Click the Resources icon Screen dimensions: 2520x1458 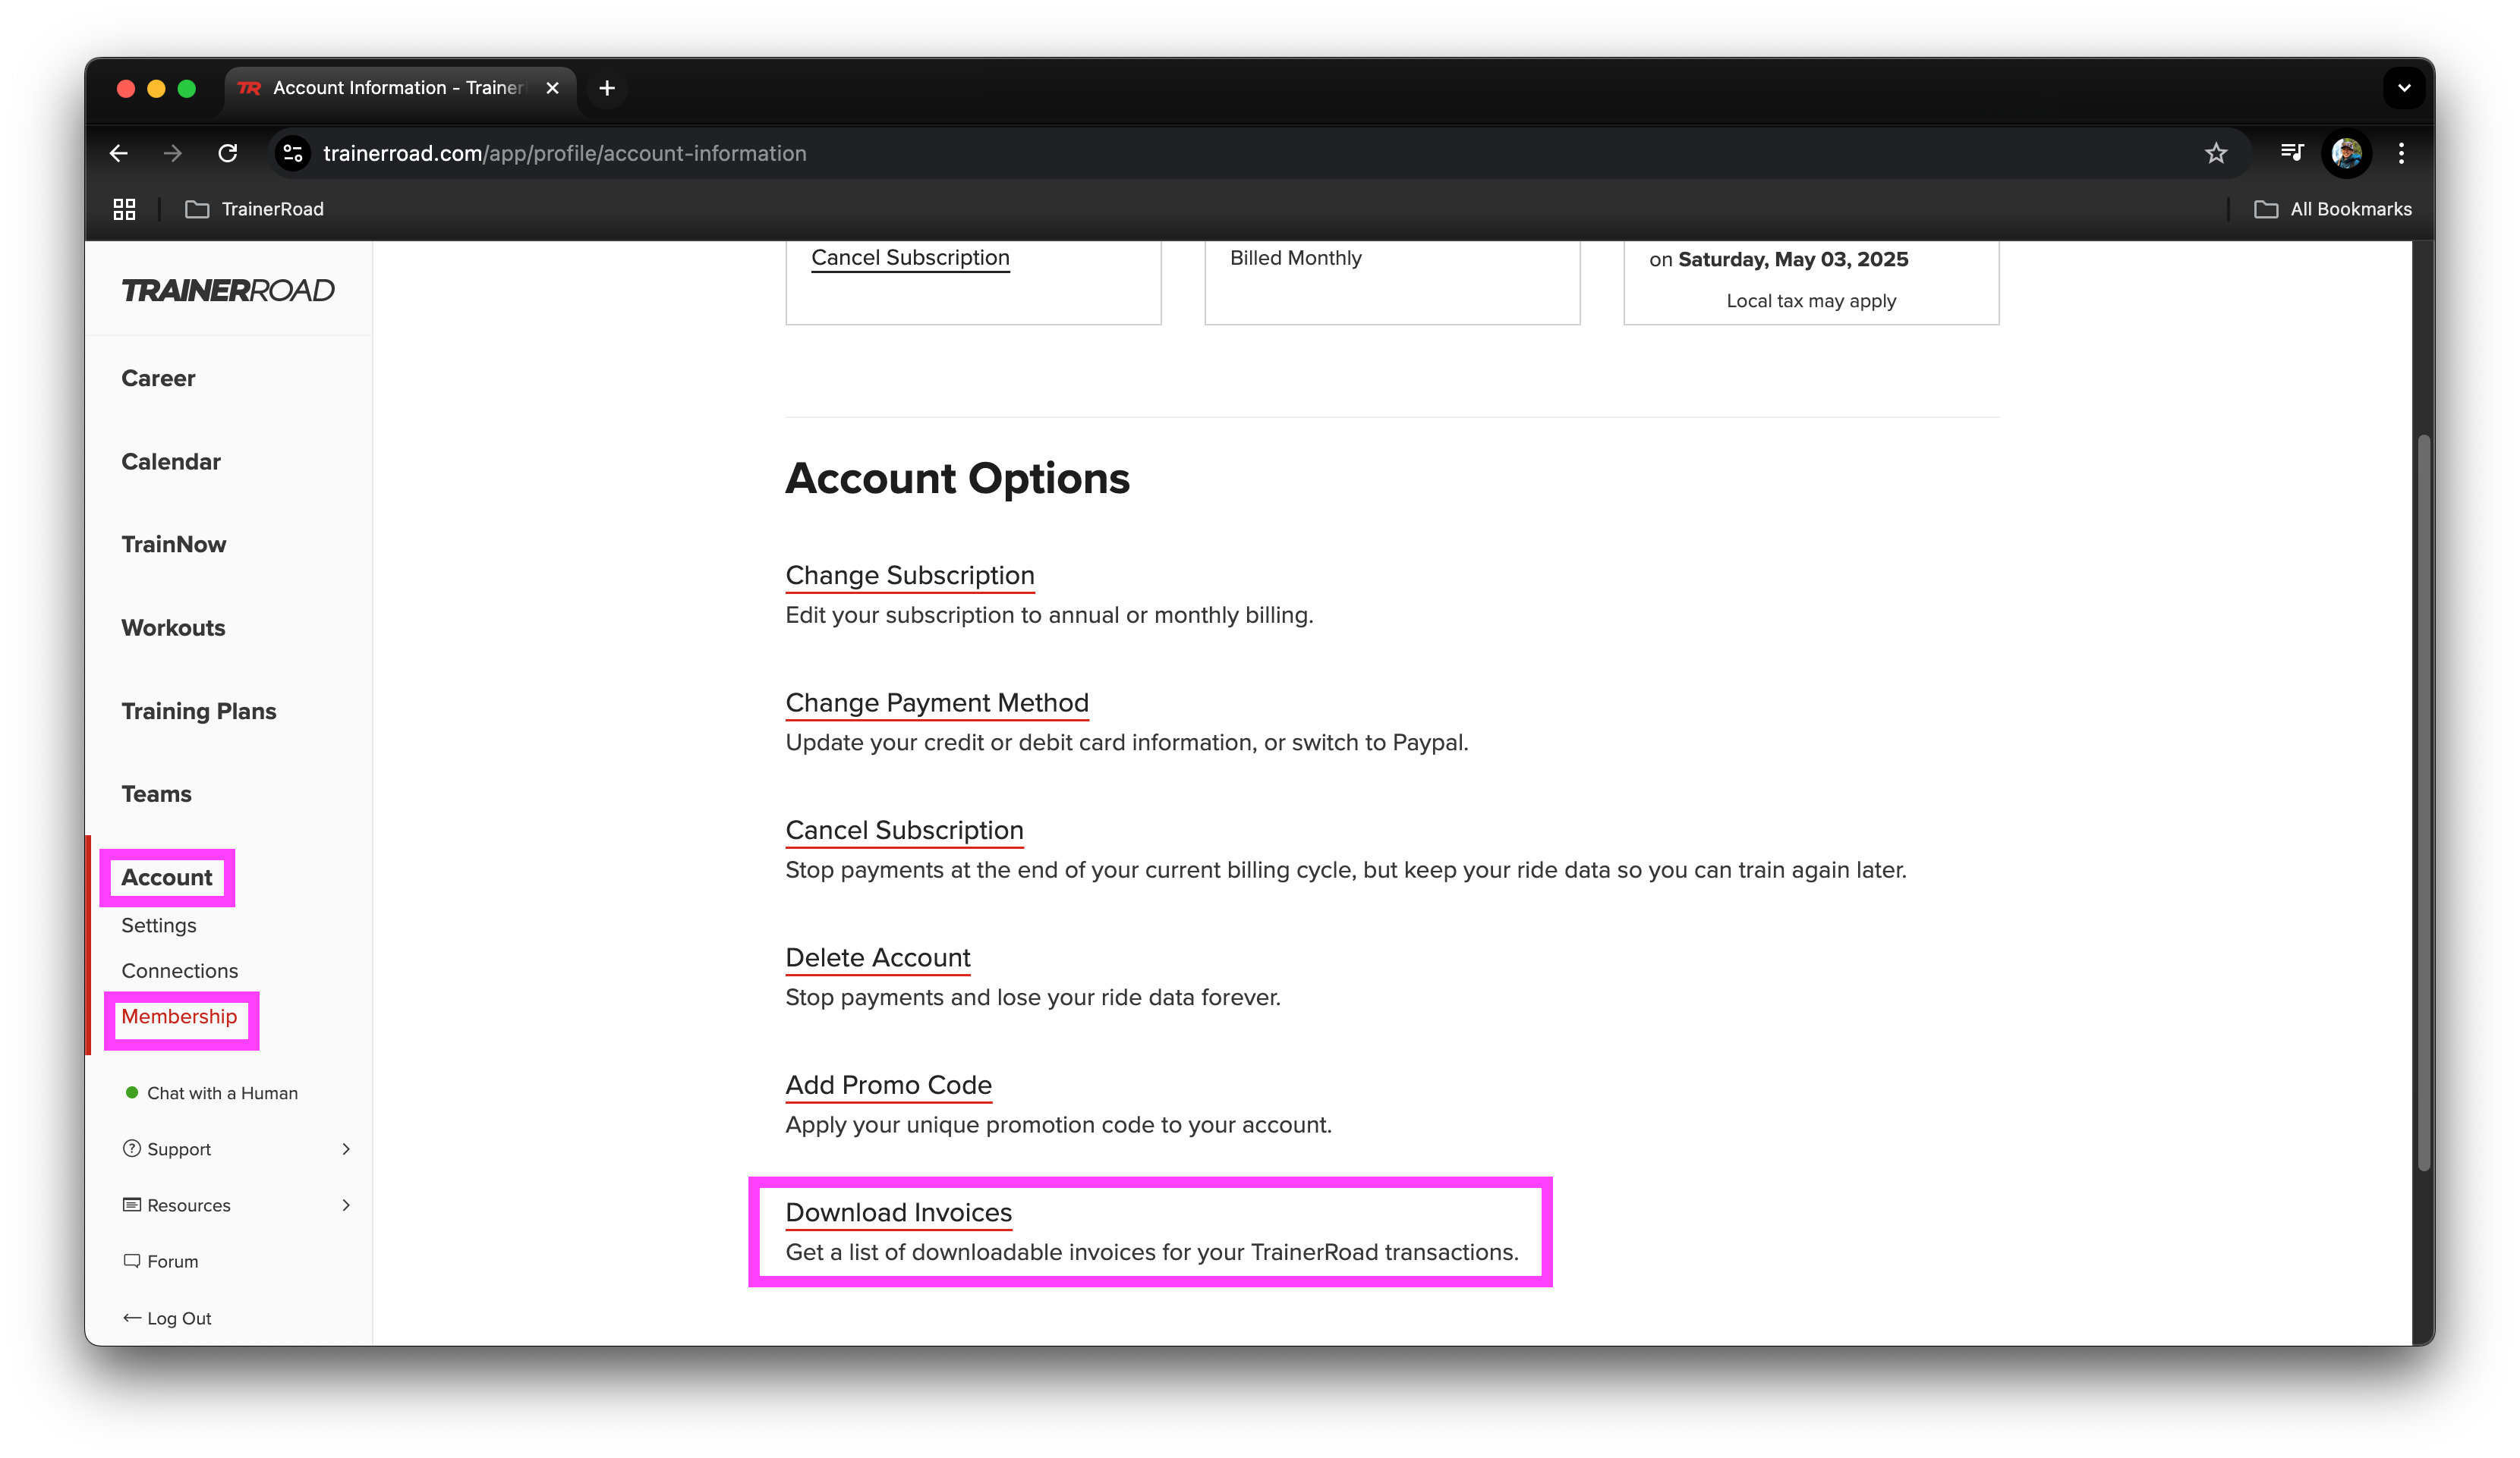click(131, 1204)
